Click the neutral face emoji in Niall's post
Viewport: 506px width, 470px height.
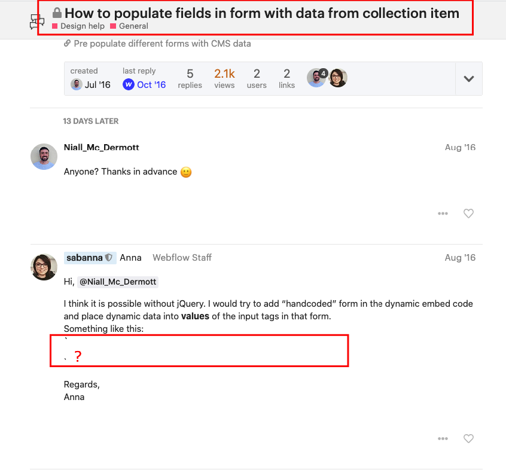tap(185, 172)
